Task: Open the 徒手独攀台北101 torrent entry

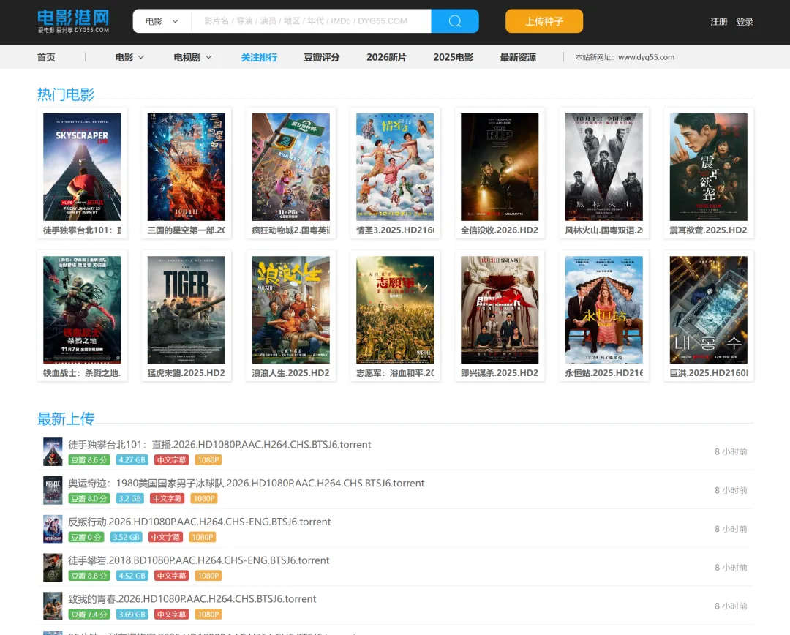Action: tap(219, 445)
